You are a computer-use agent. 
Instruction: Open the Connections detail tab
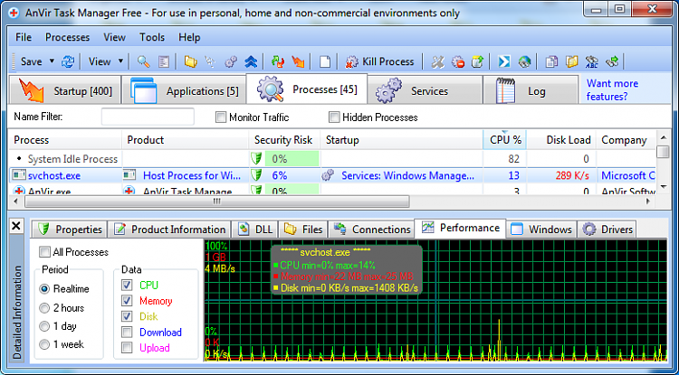[371, 229]
